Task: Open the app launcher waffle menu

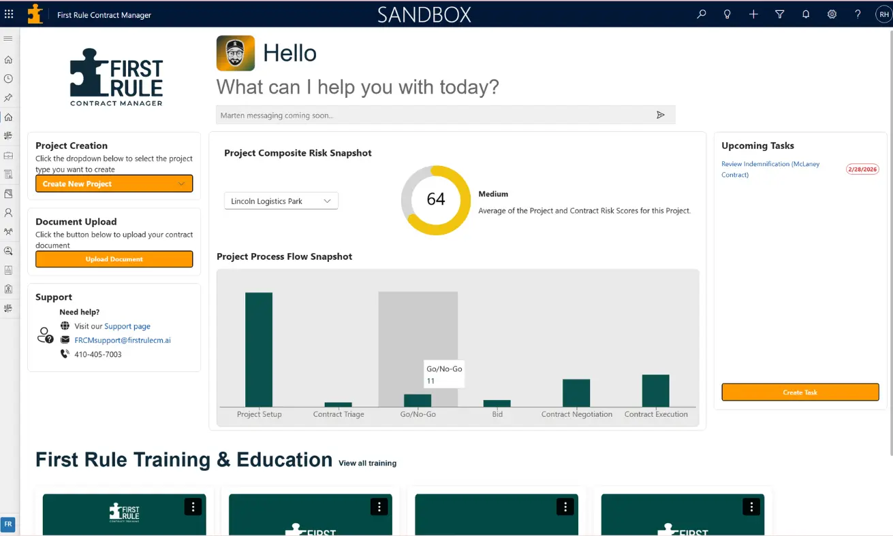Action: 9,14
